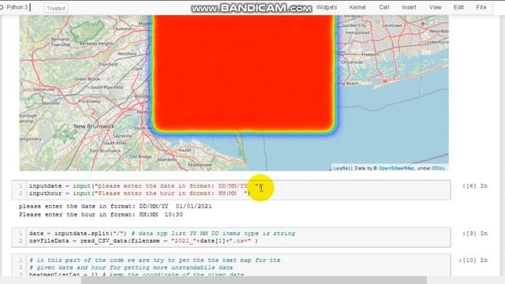505x284 pixels.
Task: Click the Westfield label on the map
Action: tap(127, 54)
